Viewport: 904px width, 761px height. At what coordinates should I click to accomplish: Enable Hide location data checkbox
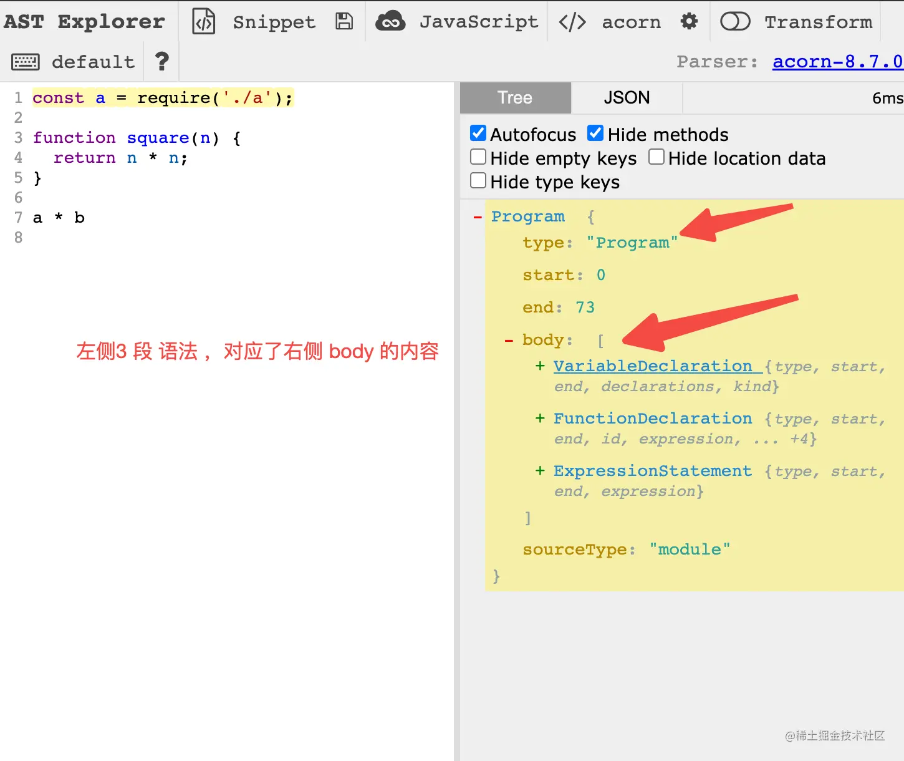point(656,157)
